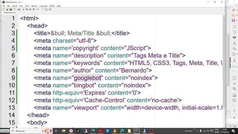Screen dimensions: 238x134
Task: Click the Delete X icon in SciTE toolbar
Action: (34, 9)
